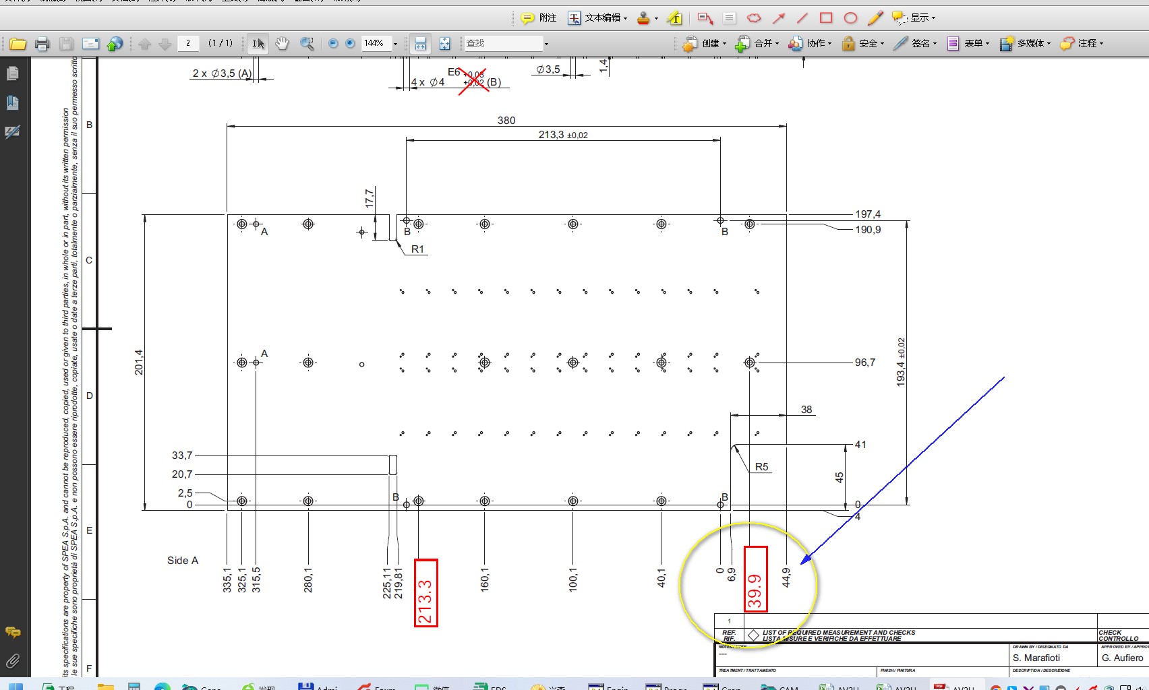Open the 表单 forms menu

(x=968, y=44)
